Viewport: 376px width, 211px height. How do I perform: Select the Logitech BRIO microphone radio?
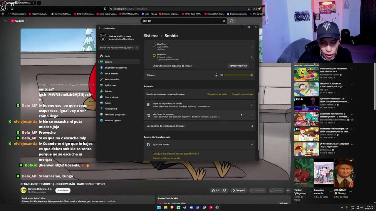point(154,45)
